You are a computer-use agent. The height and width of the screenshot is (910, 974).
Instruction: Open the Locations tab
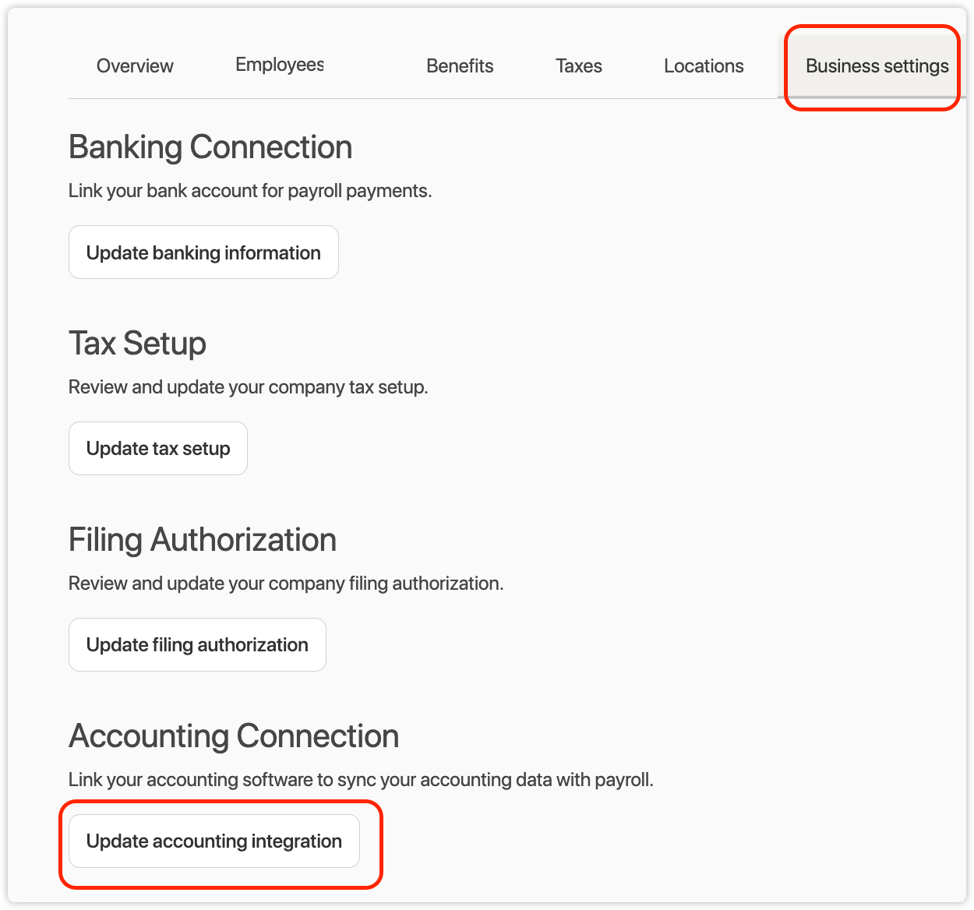click(x=704, y=66)
